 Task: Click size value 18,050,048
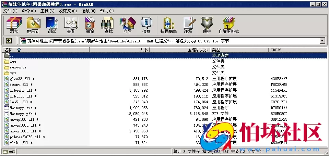tap(138, 114)
